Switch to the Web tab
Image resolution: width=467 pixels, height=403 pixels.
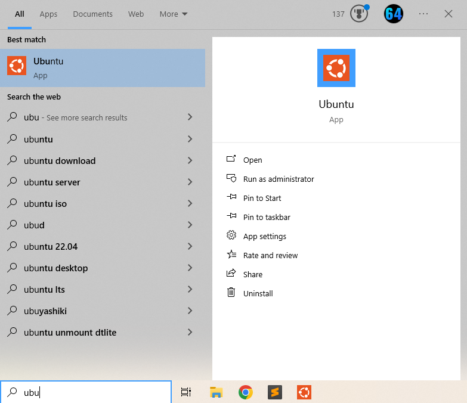pyautogui.click(x=136, y=14)
